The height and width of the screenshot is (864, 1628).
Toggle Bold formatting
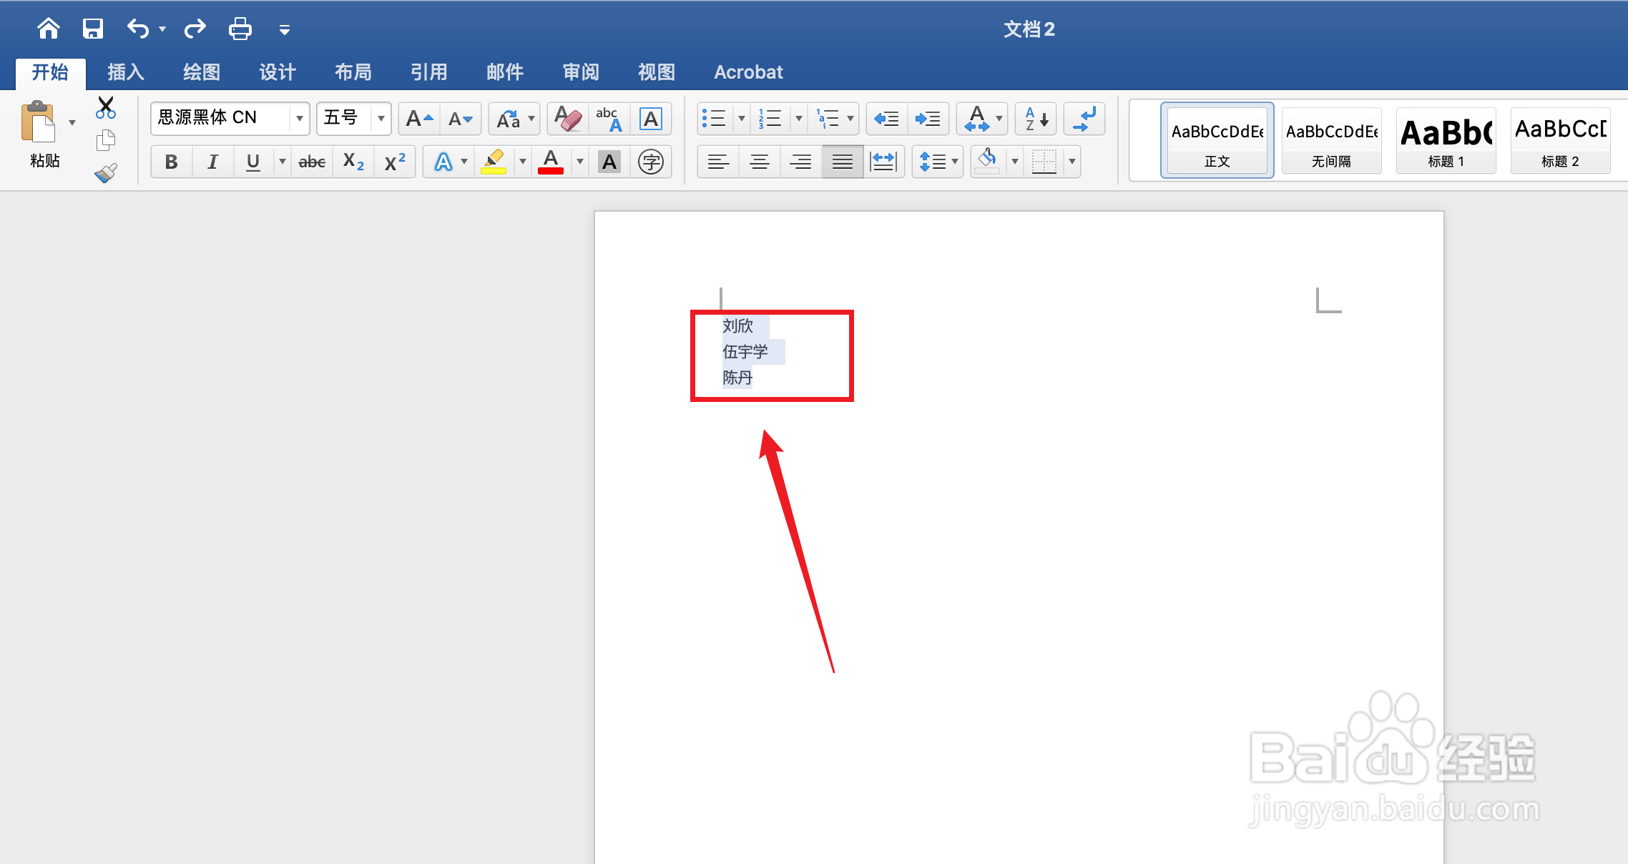pyautogui.click(x=172, y=162)
